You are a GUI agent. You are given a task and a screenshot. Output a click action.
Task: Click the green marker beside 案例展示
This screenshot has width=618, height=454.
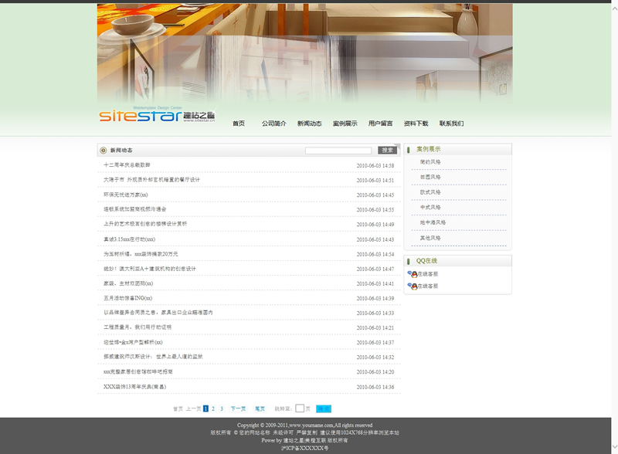[x=409, y=150]
